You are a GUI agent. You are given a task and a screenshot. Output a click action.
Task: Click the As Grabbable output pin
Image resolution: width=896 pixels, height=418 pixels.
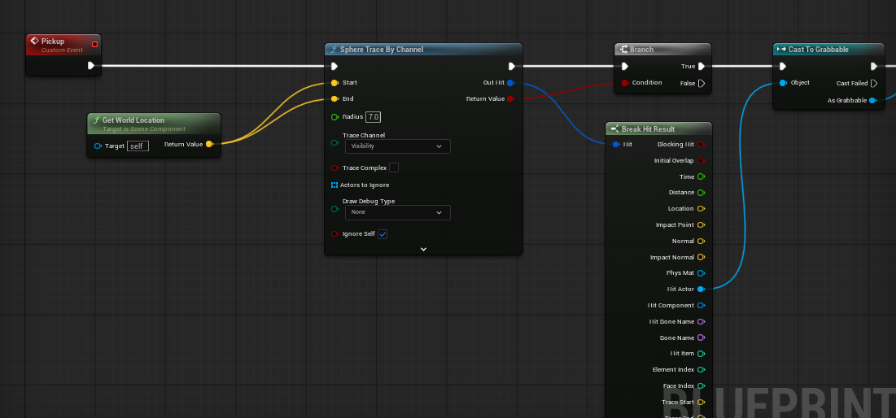point(872,101)
